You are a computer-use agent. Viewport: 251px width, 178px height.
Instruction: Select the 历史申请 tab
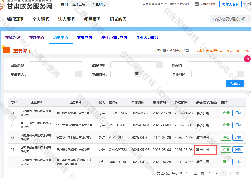pyautogui.click(x=60, y=37)
